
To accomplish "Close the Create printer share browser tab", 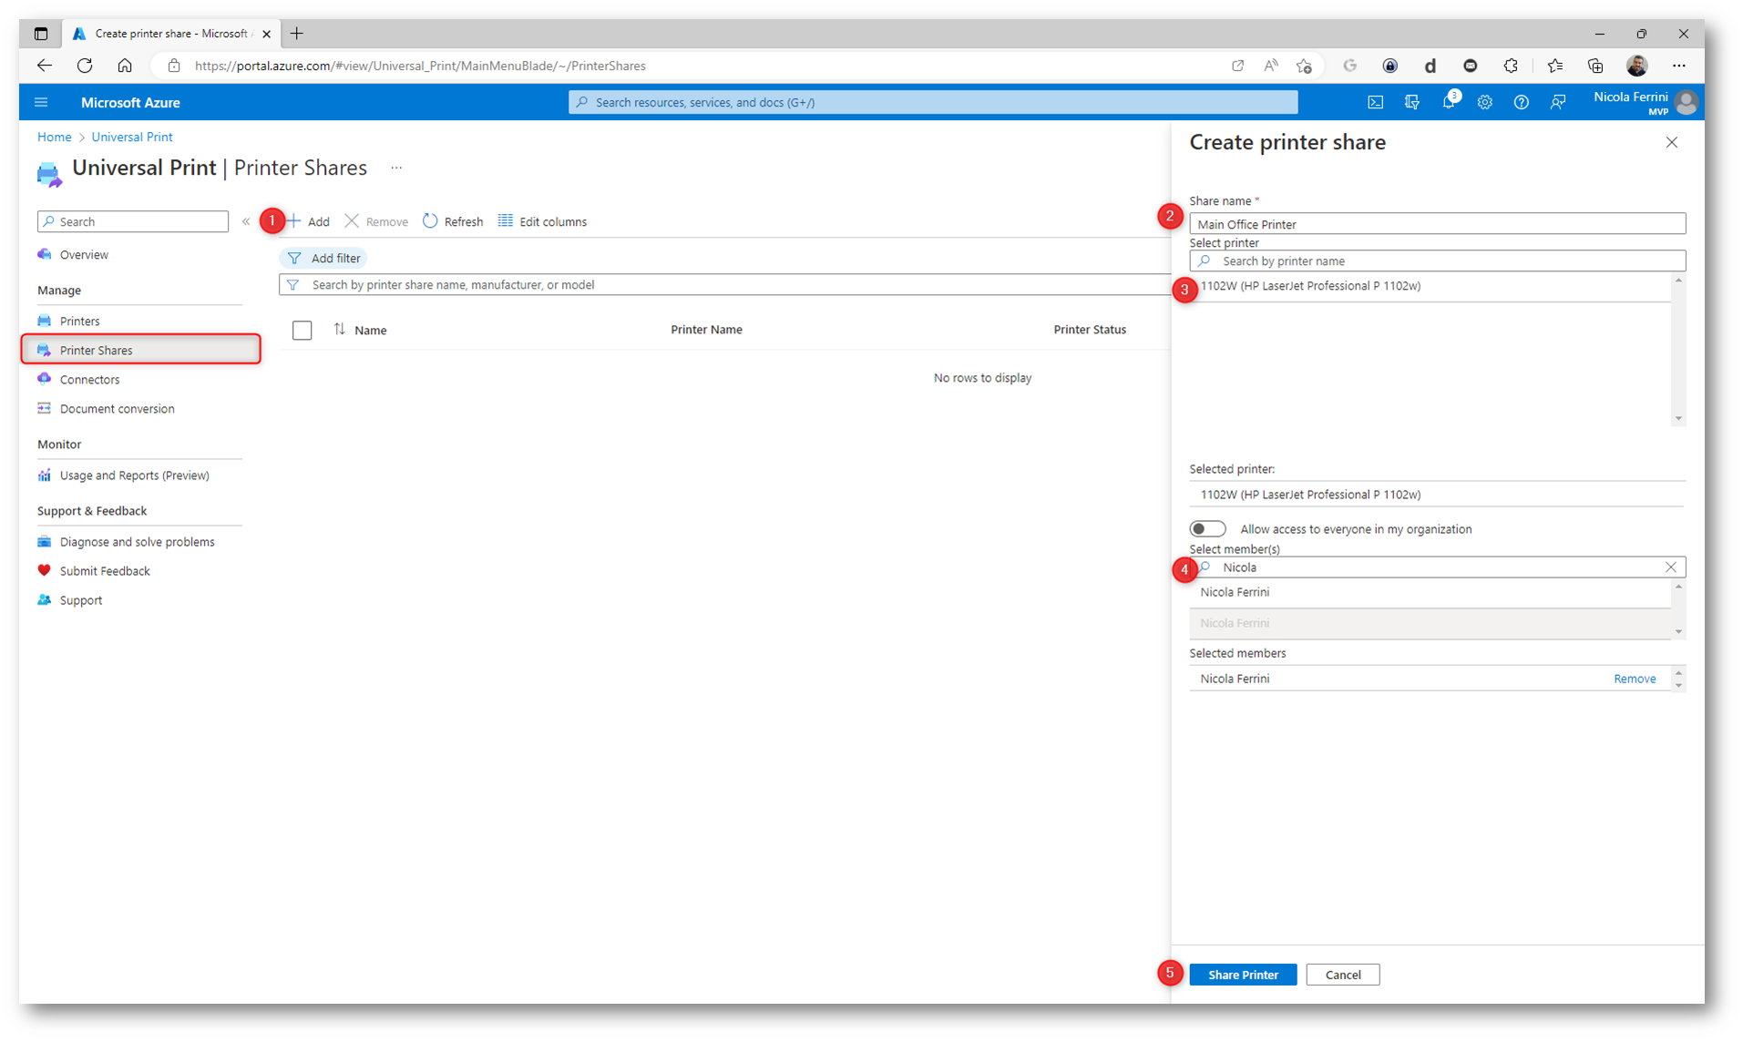I will click(266, 34).
